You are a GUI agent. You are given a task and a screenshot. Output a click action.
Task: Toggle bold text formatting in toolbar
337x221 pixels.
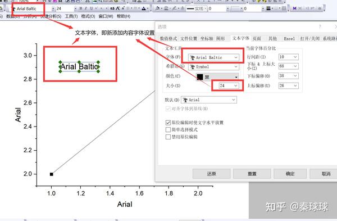tap(80, 8)
